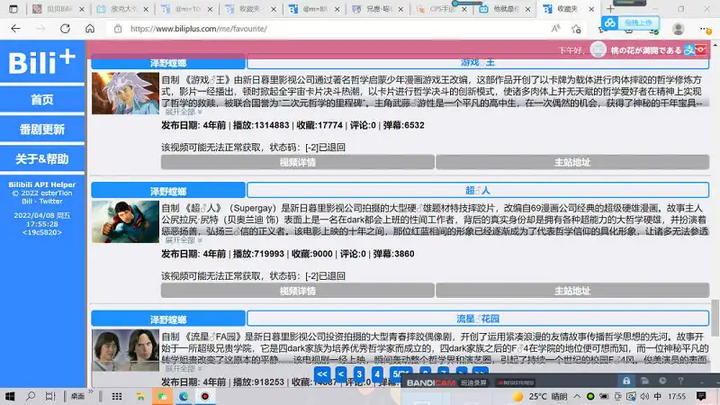The width and height of the screenshot is (720, 405).
Task: Open WeChat from the taskbar
Action: 163,396
